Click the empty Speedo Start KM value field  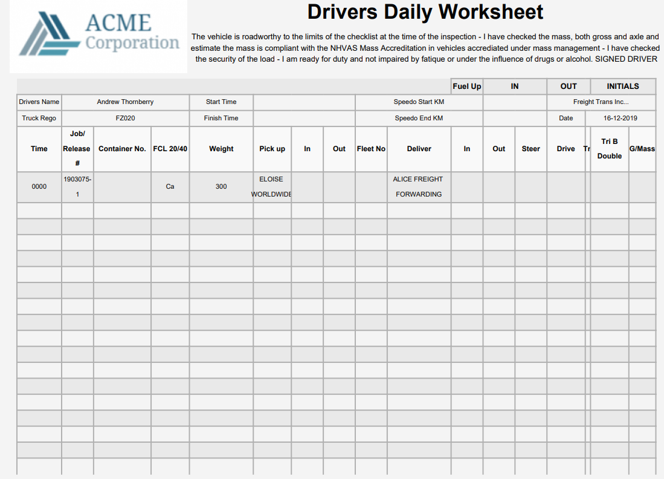(x=515, y=102)
